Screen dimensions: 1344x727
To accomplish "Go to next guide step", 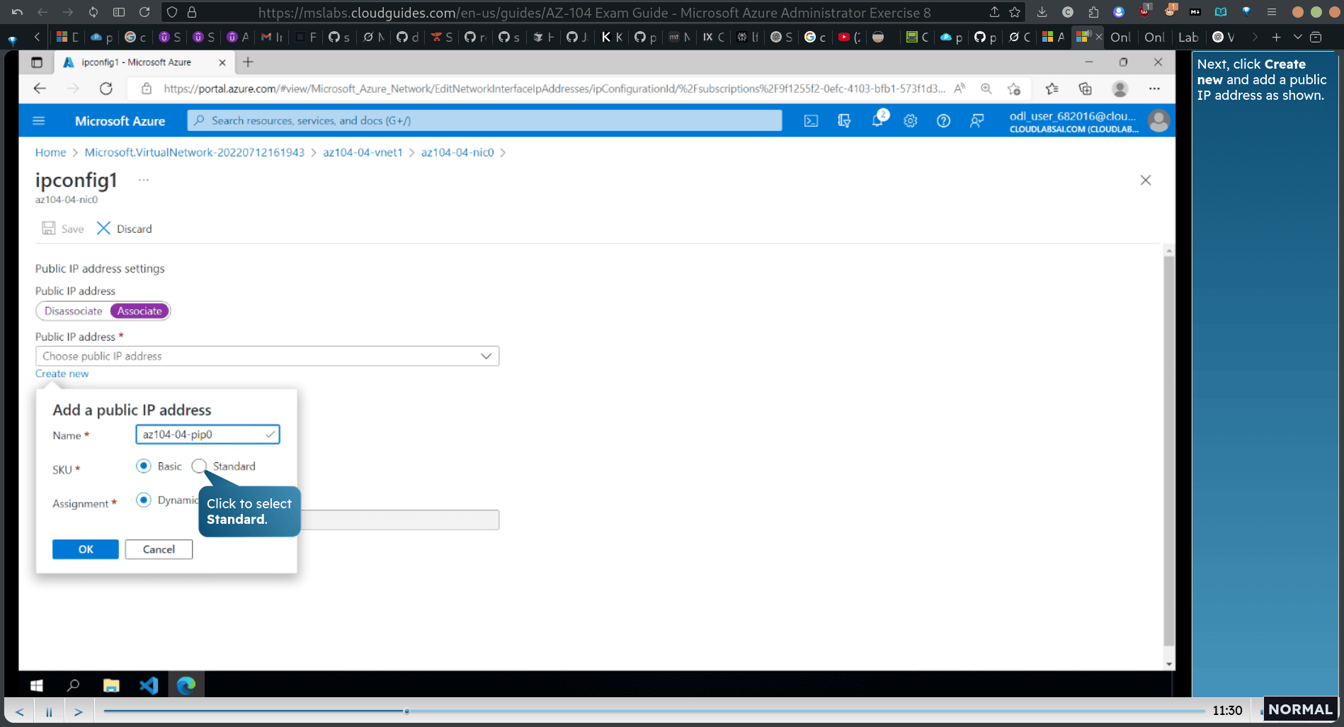I will coord(78,711).
